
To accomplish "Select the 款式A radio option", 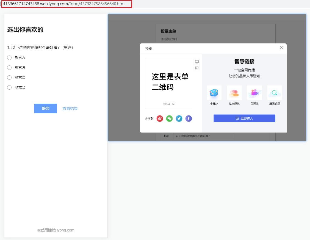I will click(9, 58).
